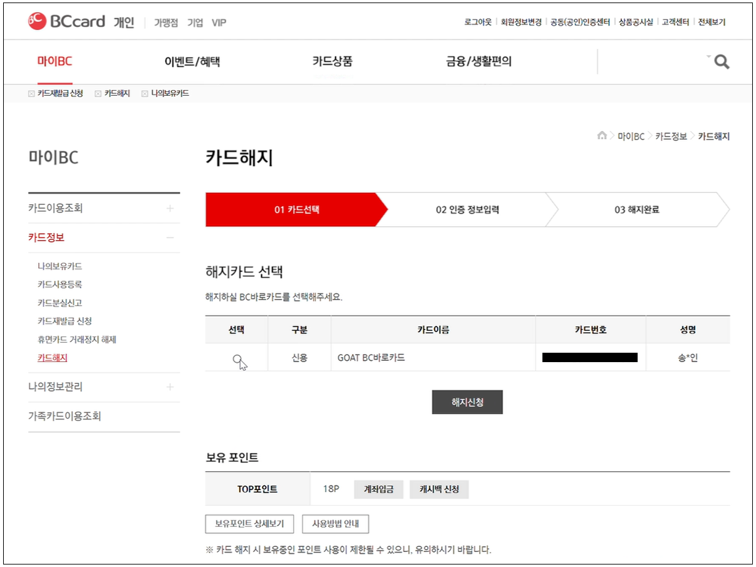Viewport: 756px width, 567px height.
Task: Open 보유포인트 상세보기
Action: coord(249,524)
